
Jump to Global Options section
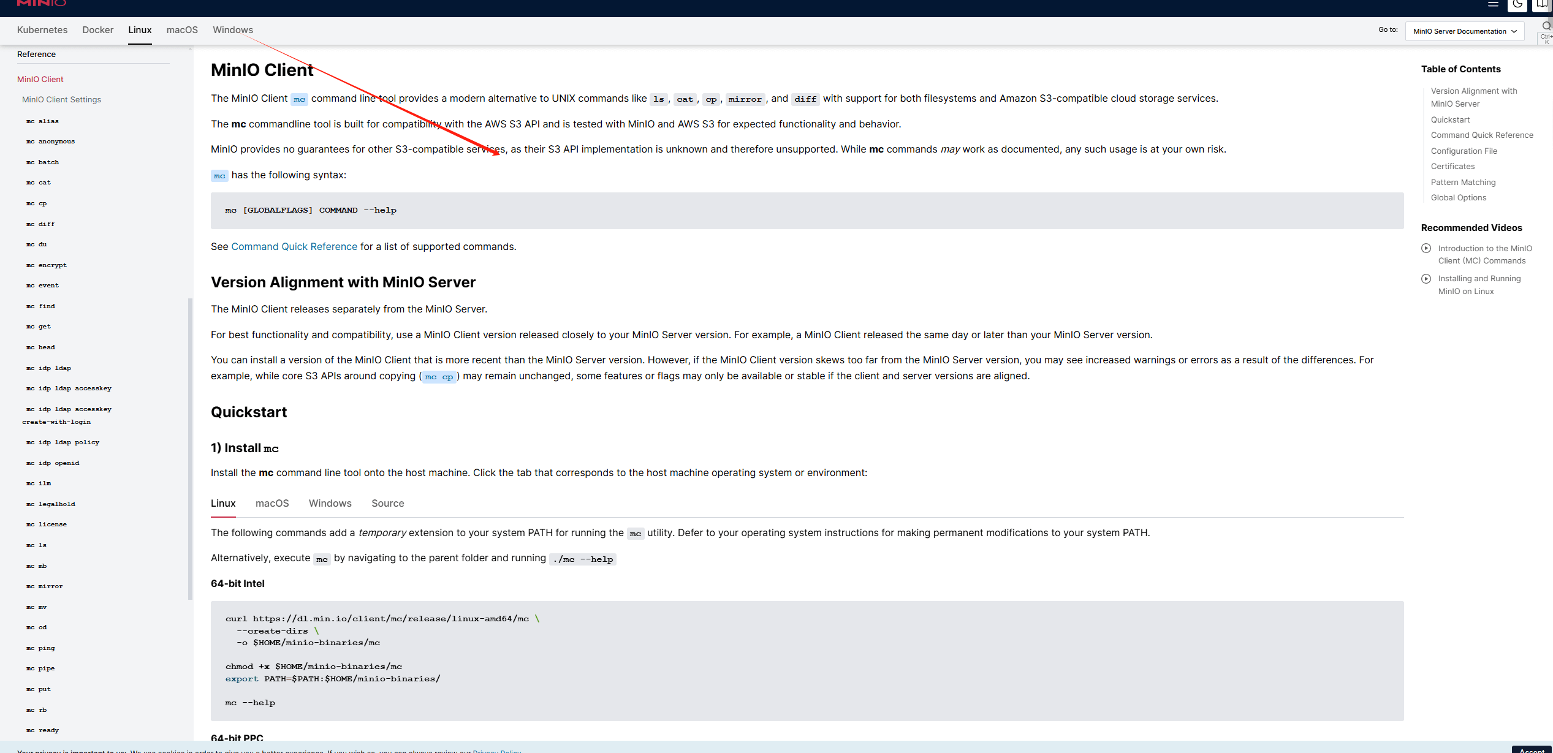pos(1458,198)
